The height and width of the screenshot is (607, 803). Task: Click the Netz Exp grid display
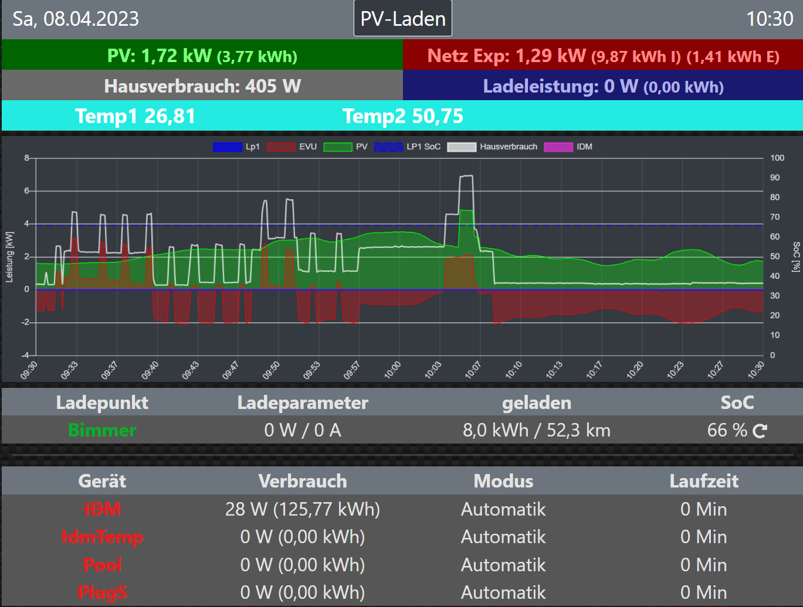[x=603, y=56]
